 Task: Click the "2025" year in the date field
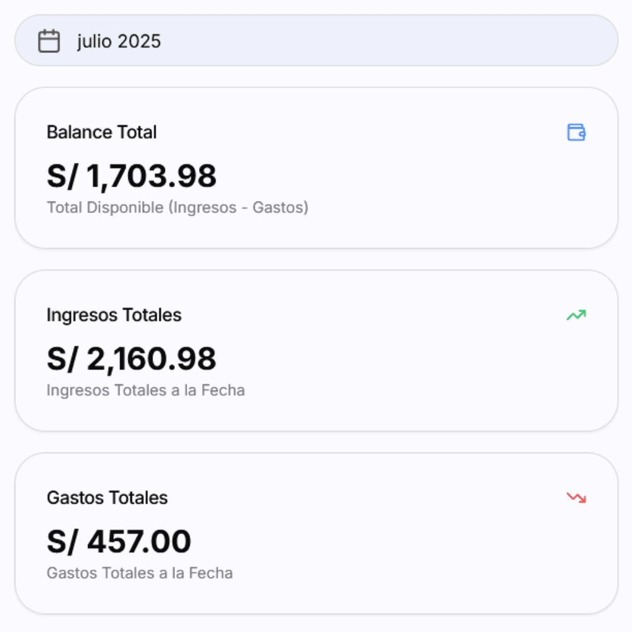pyautogui.click(x=139, y=42)
